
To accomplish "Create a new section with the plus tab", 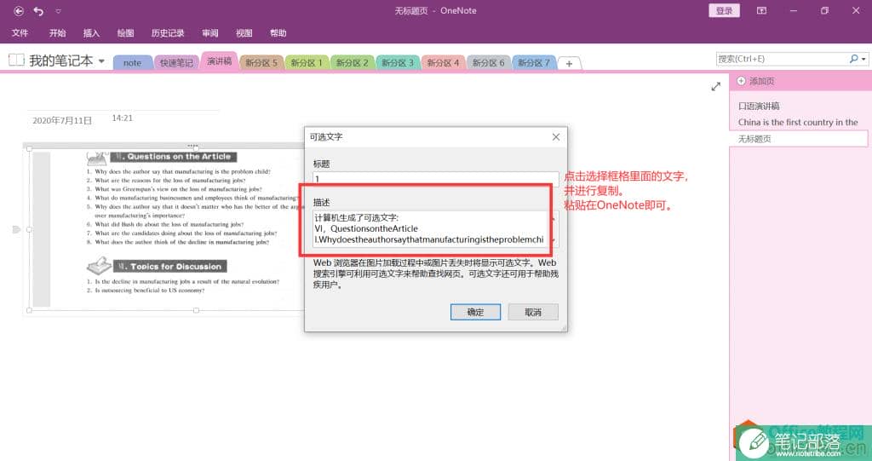I will (x=569, y=63).
